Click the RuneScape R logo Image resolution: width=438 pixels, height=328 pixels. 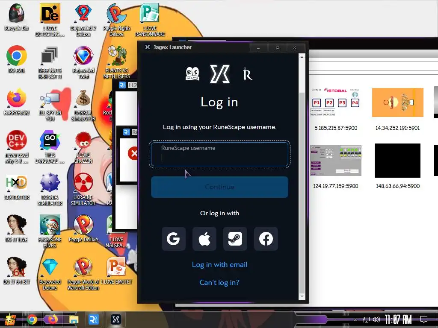[x=248, y=74]
